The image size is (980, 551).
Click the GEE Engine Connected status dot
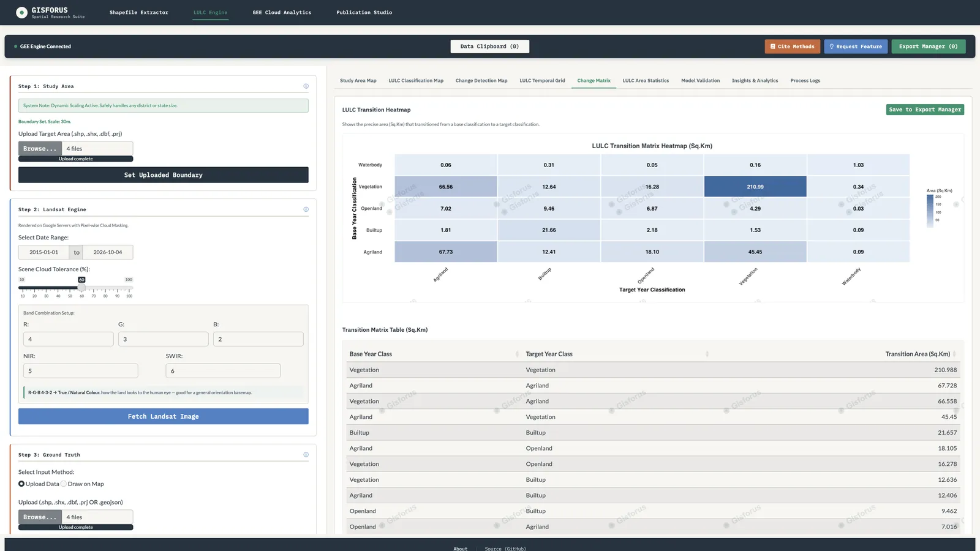pos(16,47)
